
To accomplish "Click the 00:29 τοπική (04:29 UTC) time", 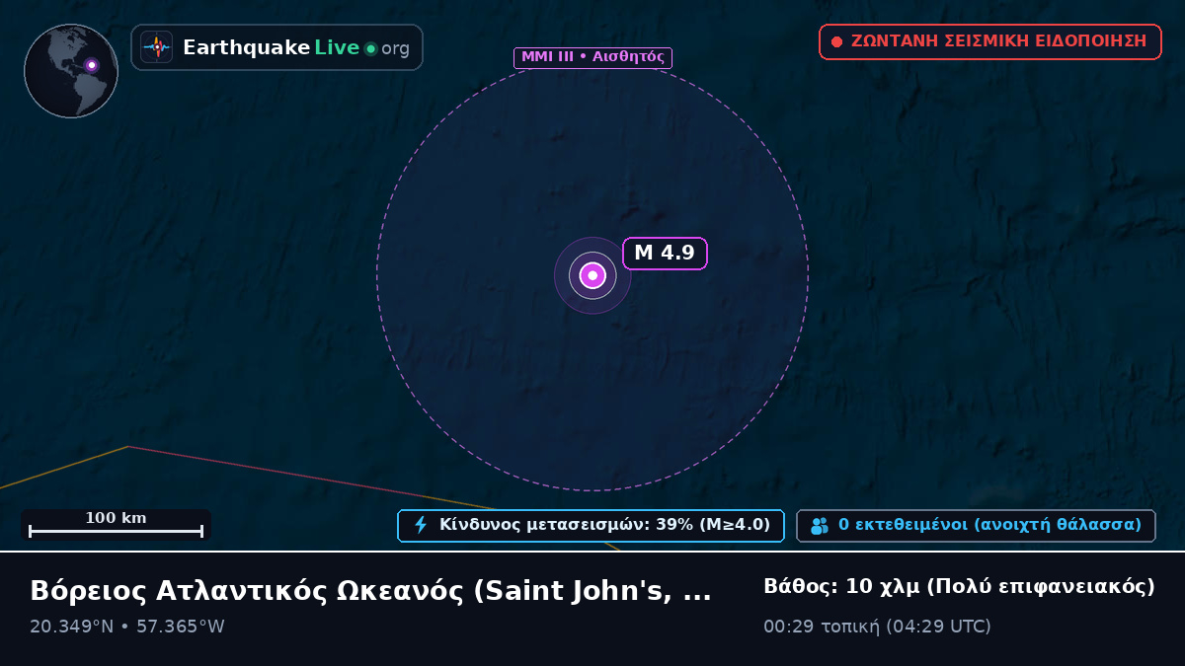I will 877,627.
